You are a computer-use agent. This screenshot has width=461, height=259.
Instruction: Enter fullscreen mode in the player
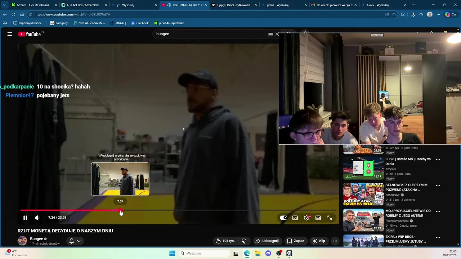[x=330, y=218]
